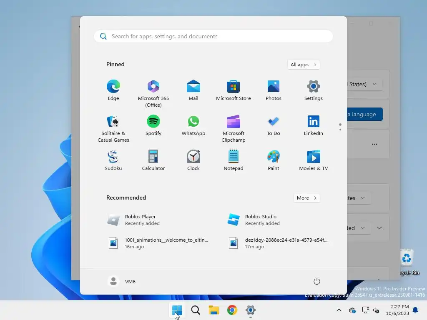Open Spotify from Pinned apps
This screenshot has width=427, height=320.
pos(153,126)
